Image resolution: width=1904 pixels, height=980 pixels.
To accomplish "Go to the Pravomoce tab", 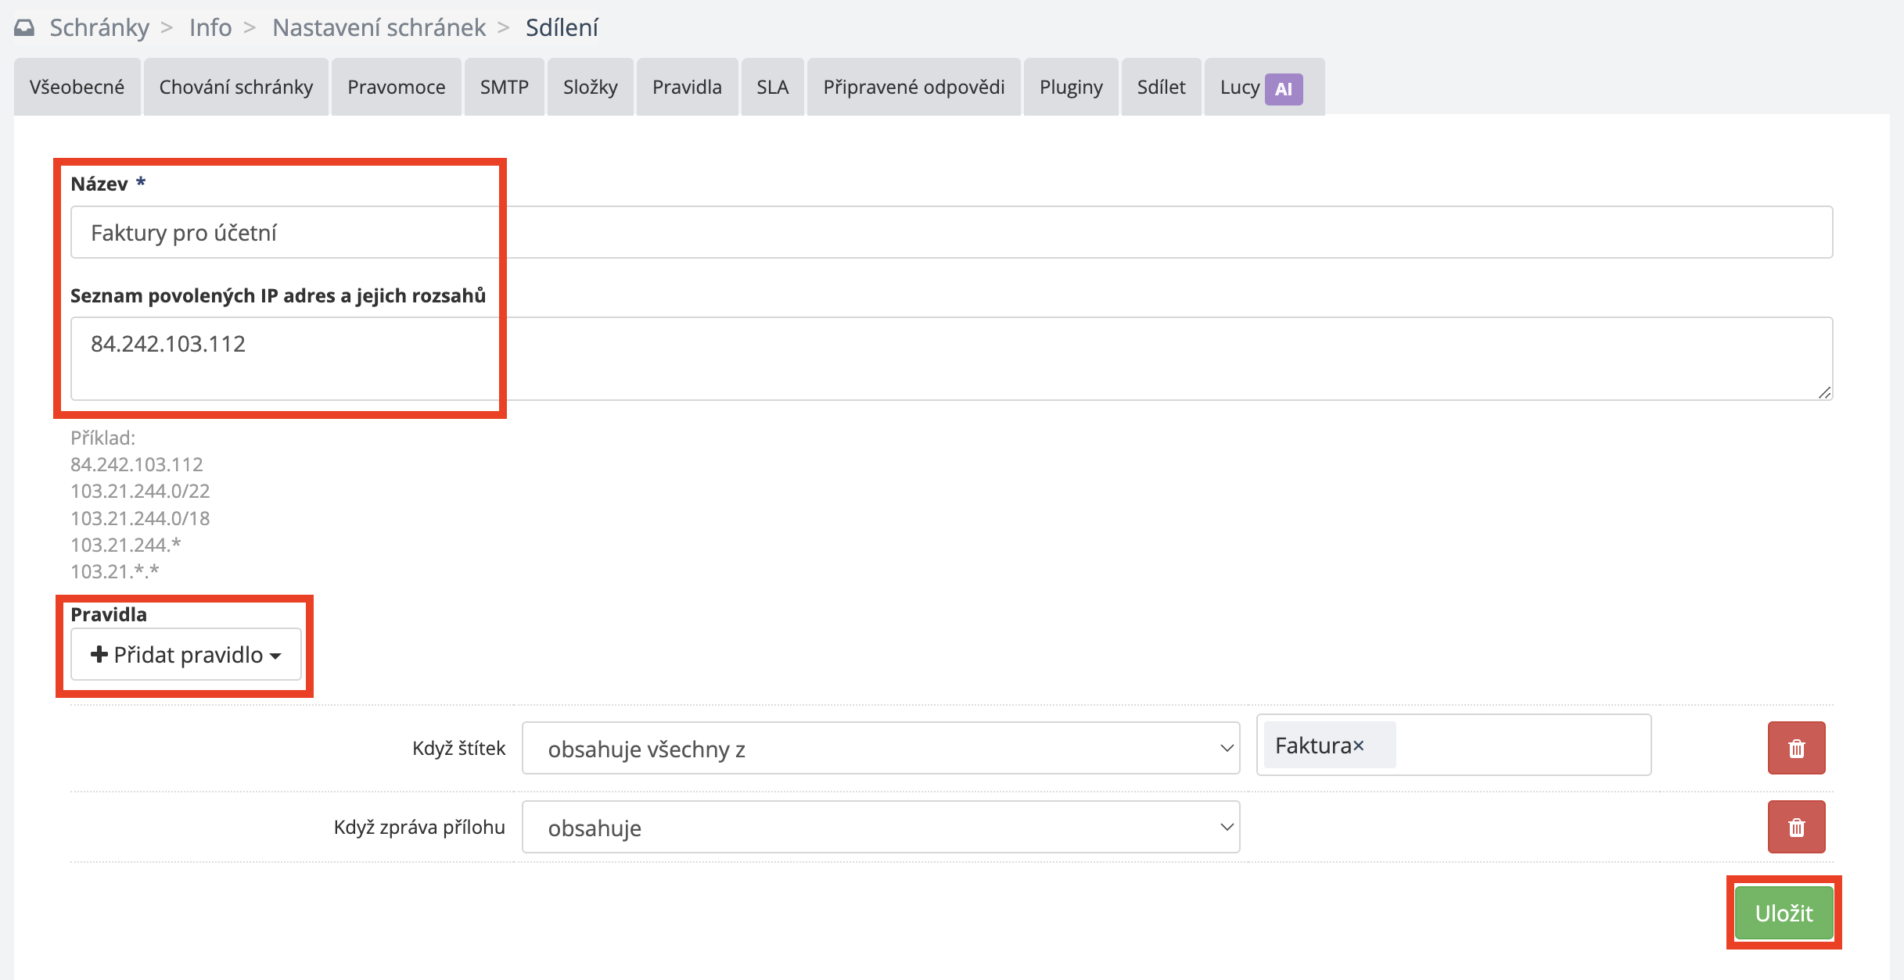I will [396, 87].
